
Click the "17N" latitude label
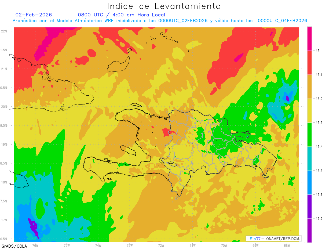5,220
